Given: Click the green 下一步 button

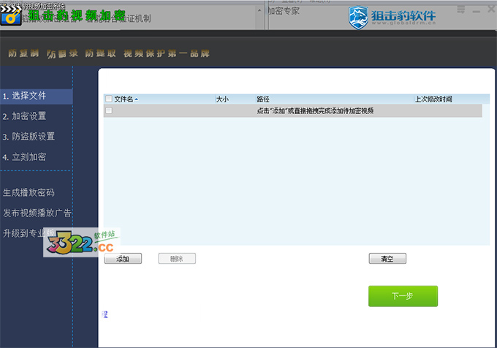Looking at the screenshot, I should point(403,296).
